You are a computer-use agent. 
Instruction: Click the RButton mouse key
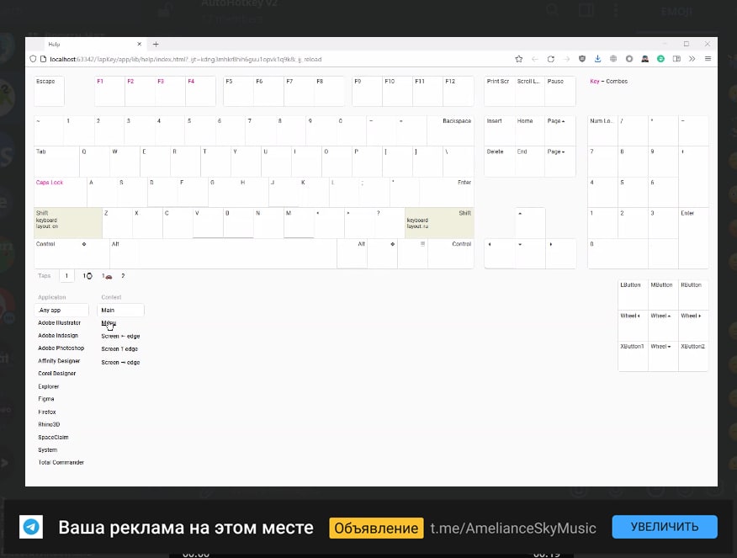click(x=693, y=295)
